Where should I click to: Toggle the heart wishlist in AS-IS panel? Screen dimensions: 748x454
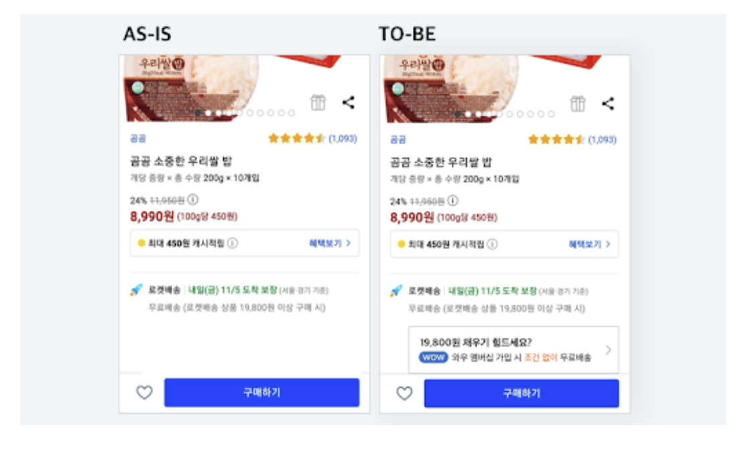click(x=144, y=392)
